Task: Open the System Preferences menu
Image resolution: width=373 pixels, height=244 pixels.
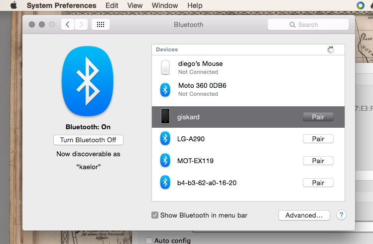Action: (61, 5)
